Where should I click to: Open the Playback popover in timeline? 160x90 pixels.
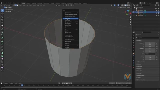point(7,83)
